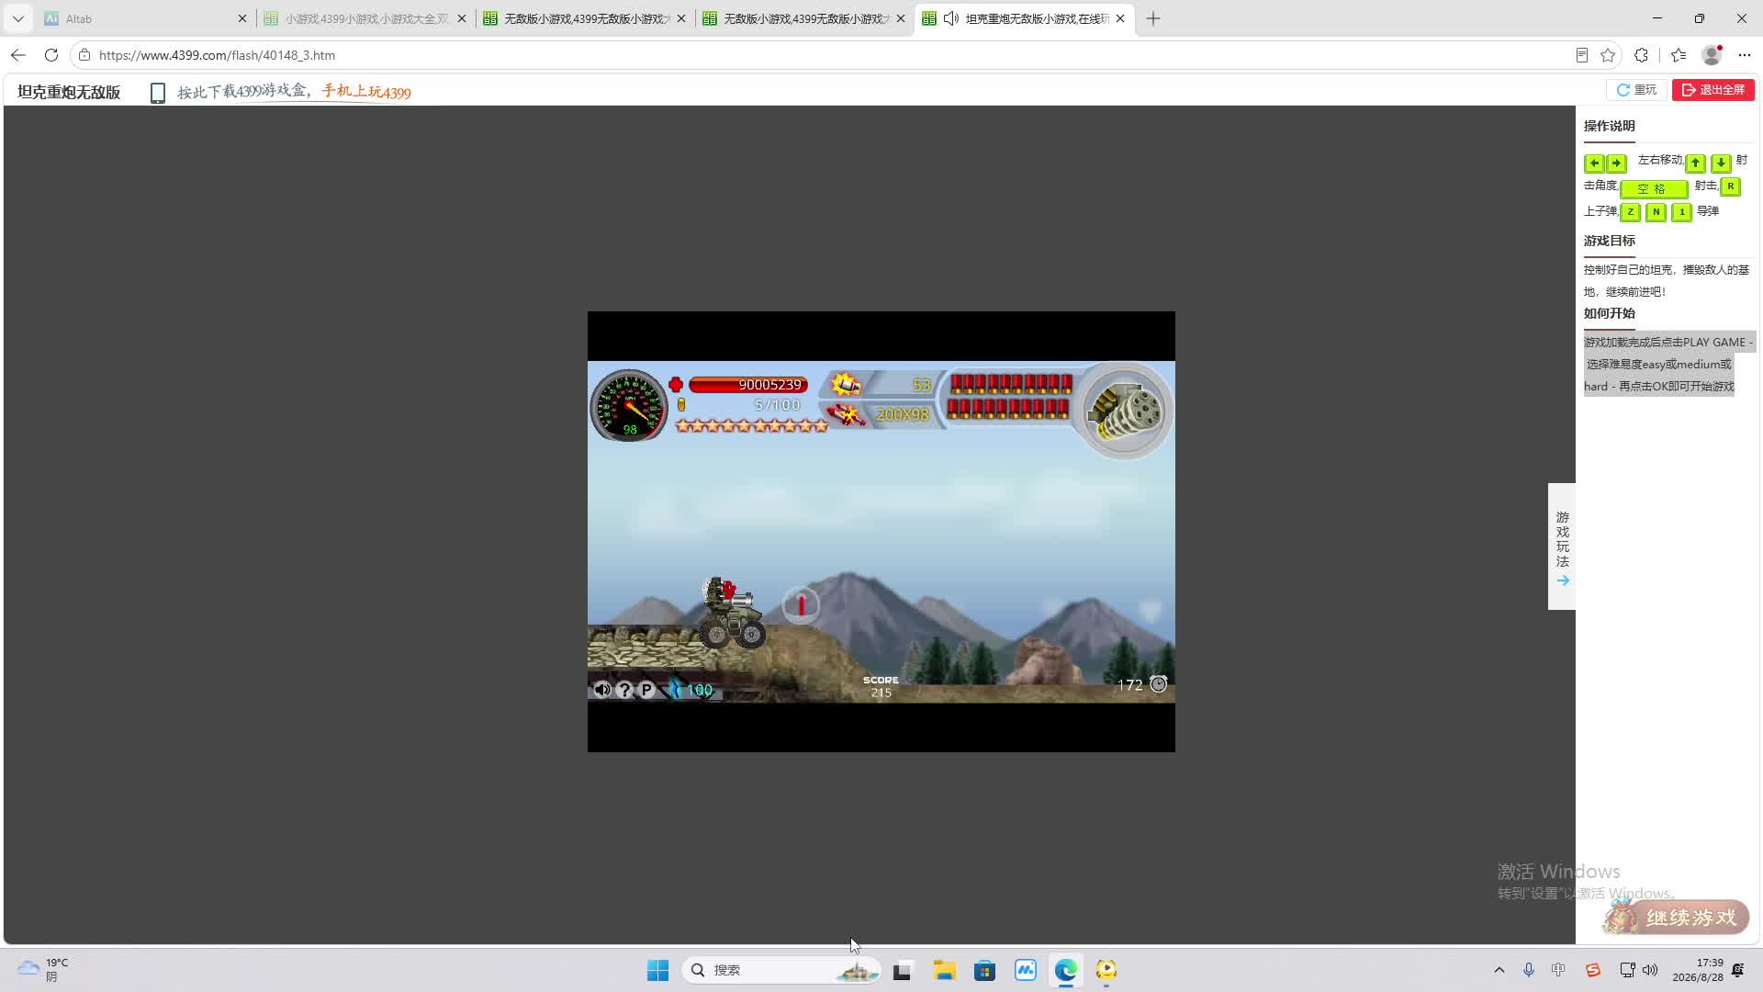Switch to the first 无敌版小游戏 tab

point(586,18)
